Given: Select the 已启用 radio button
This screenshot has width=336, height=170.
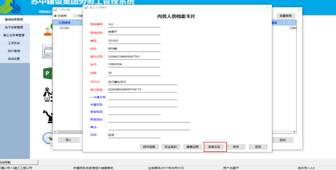Looking at the screenshot, I should 55,16.
